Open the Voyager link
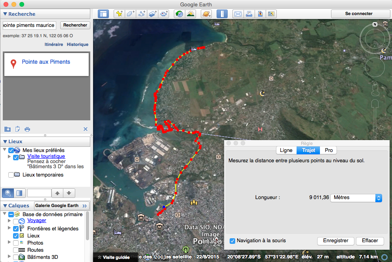The height and width of the screenshot is (262, 392). coord(36,220)
